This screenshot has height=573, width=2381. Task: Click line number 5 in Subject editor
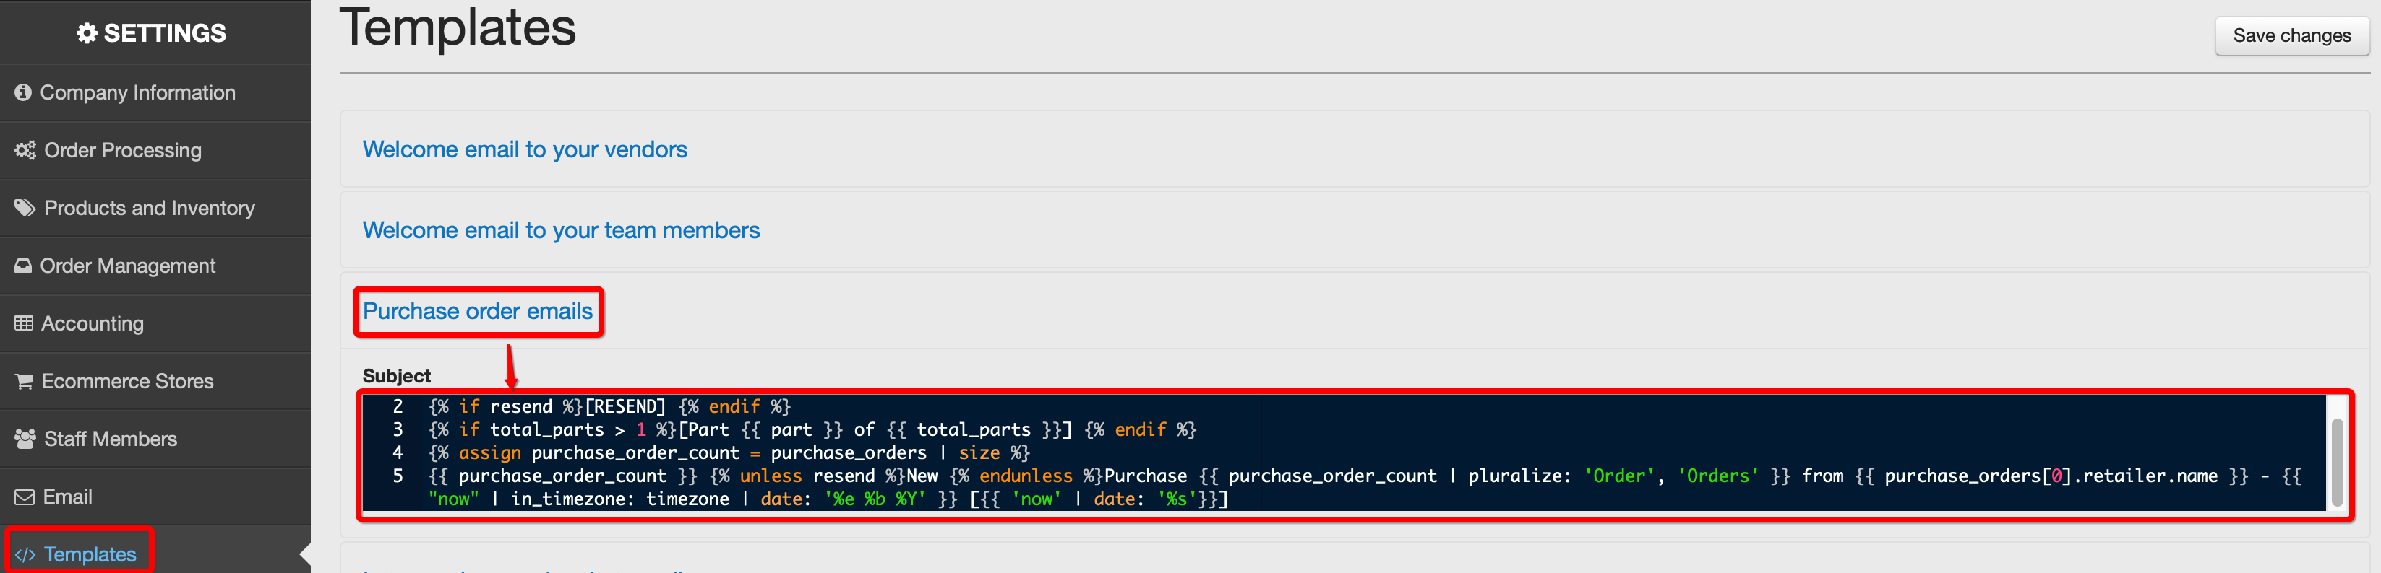click(398, 475)
